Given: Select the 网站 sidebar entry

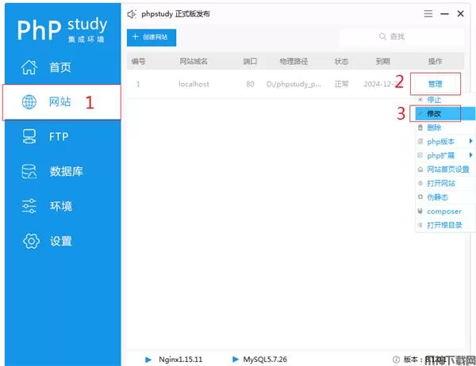Looking at the screenshot, I should tap(63, 102).
